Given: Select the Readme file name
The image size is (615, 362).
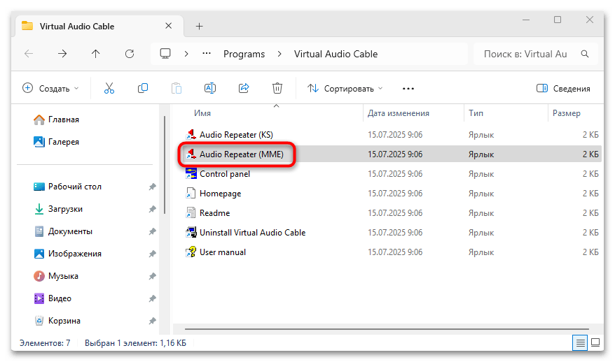Looking at the screenshot, I should 214,213.
